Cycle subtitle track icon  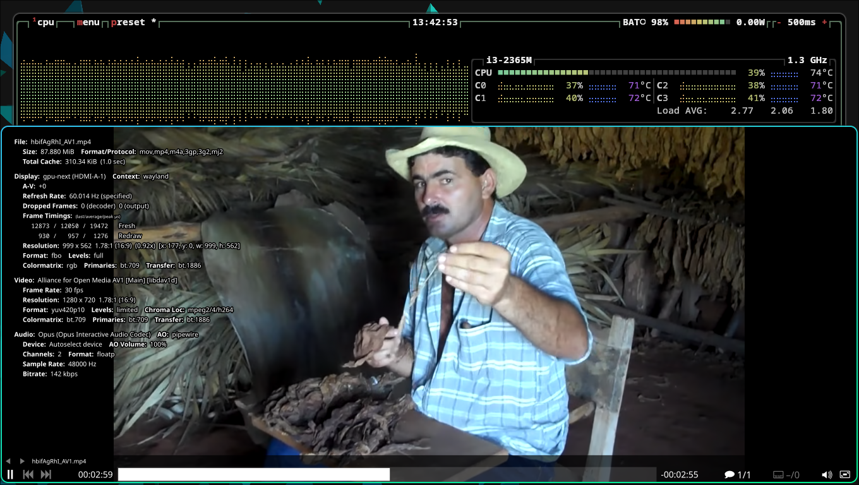786,474
